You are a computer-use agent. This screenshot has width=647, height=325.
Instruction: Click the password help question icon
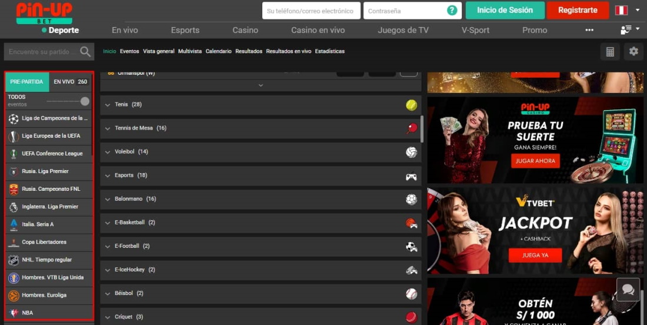click(x=452, y=11)
